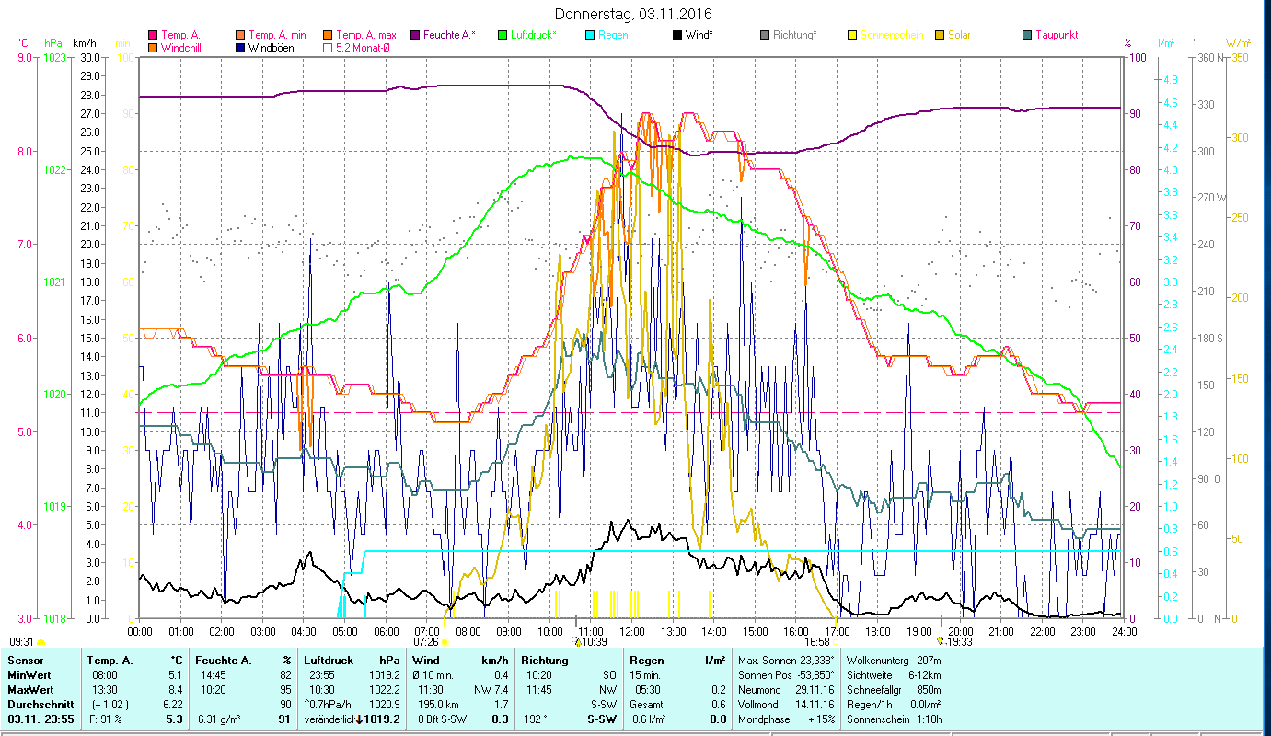Click the green Luftdruck color swatch
Image resolution: width=1271 pixels, height=736 pixels.
[x=502, y=36]
